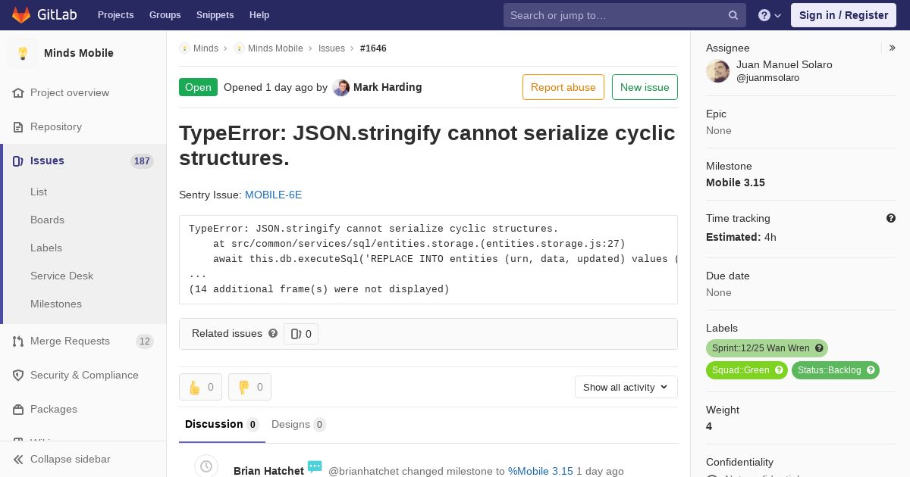Collapse the right sidebar chevron
The width and height of the screenshot is (910, 477).
tap(893, 48)
